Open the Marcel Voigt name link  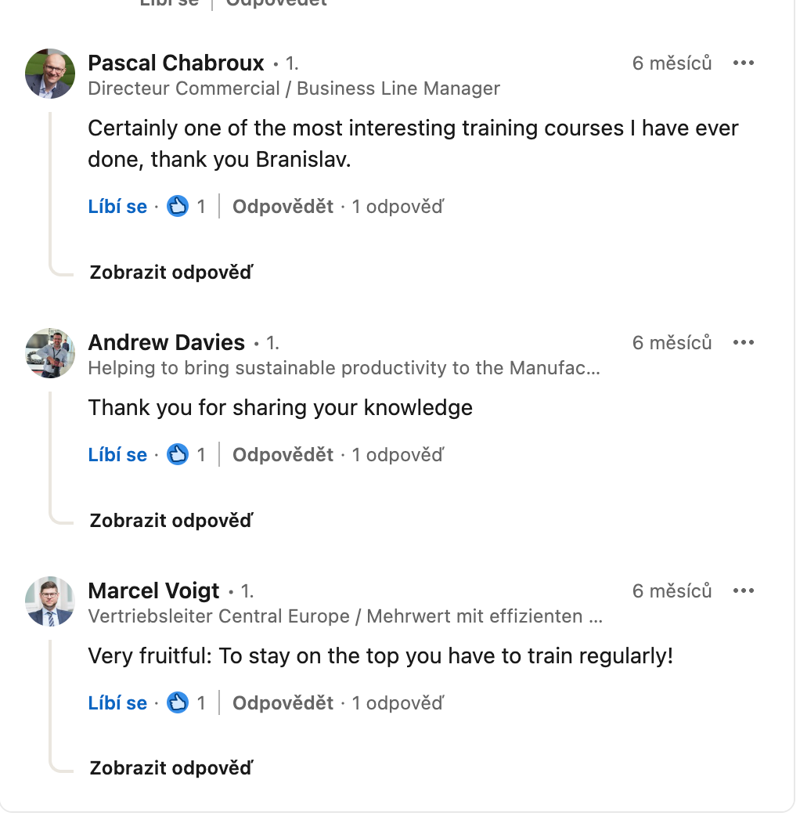[x=154, y=590]
